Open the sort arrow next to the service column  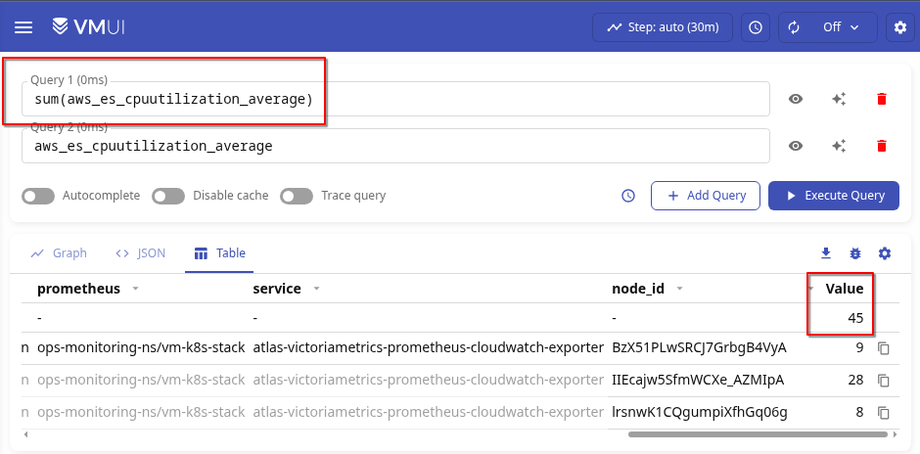316,289
